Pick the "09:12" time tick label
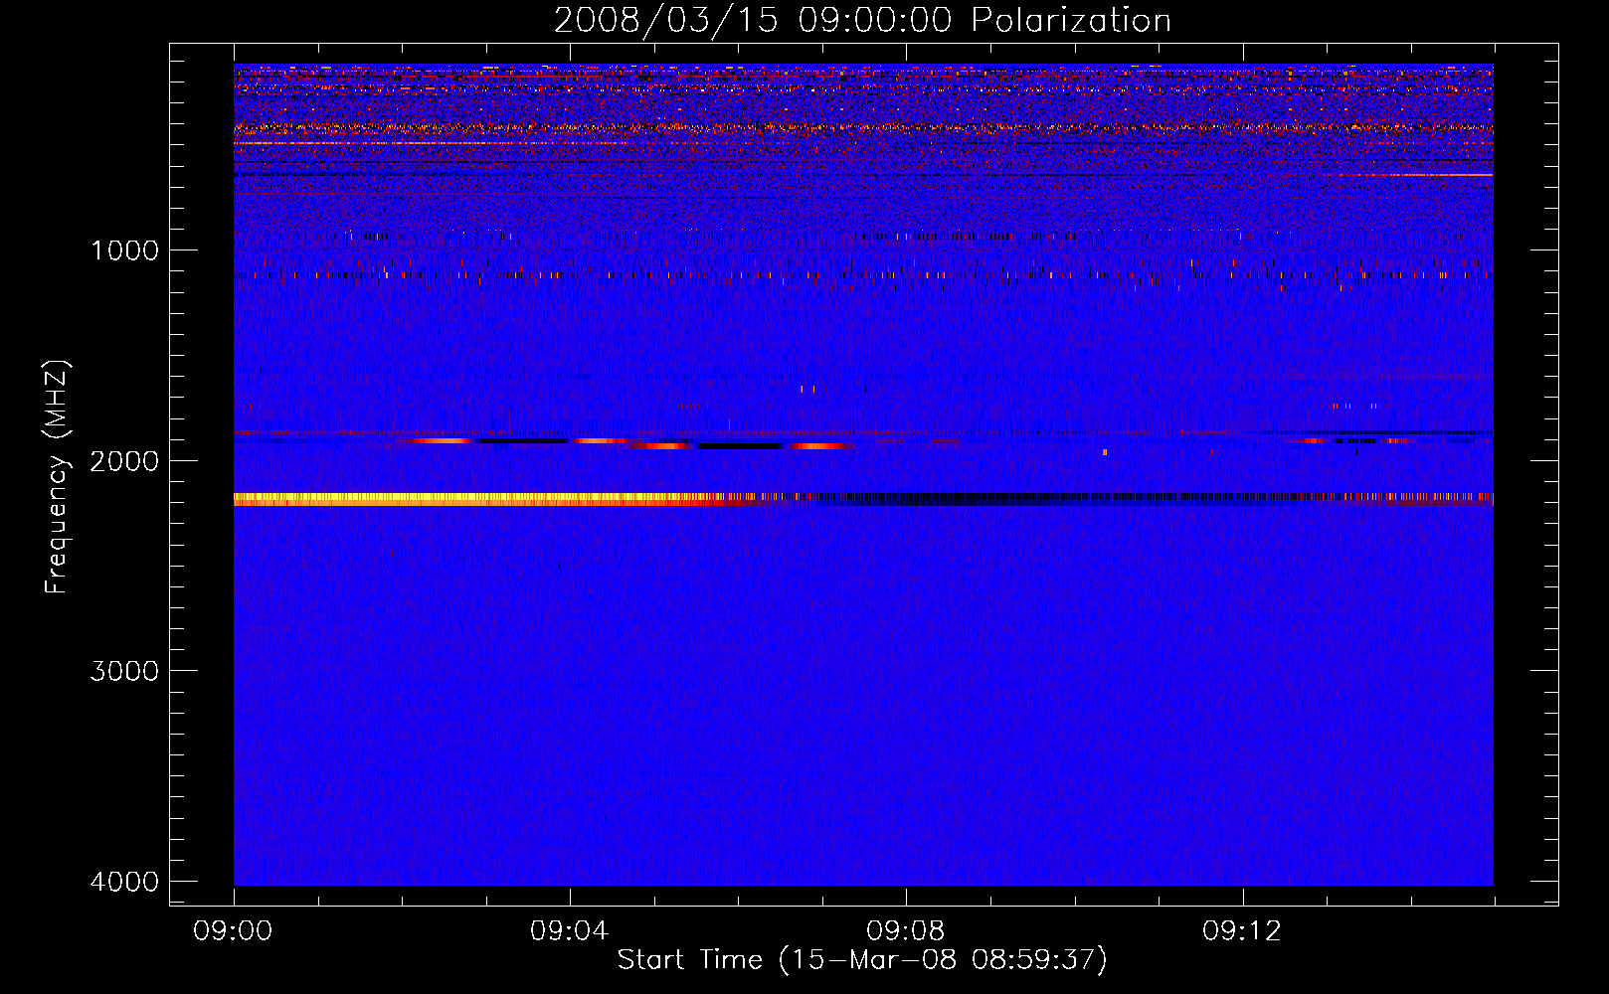The width and height of the screenshot is (1609, 994). [1242, 931]
